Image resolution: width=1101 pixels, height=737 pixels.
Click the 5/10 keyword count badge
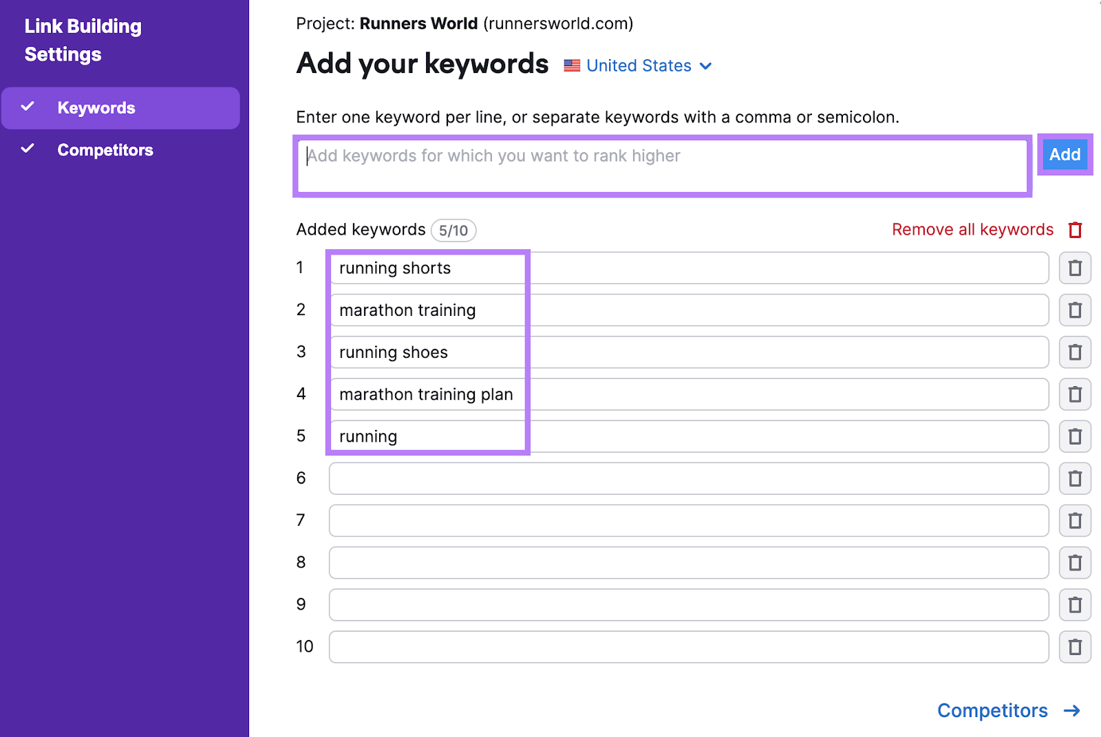(x=453, y=230)
